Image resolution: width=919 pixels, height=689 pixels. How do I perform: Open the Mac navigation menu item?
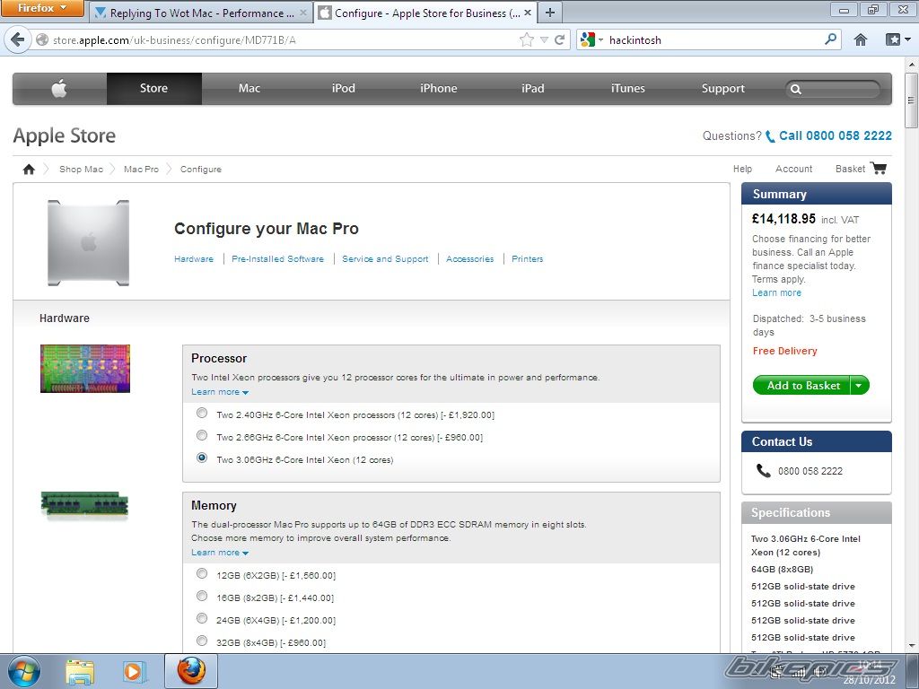(x=249, y=89)
